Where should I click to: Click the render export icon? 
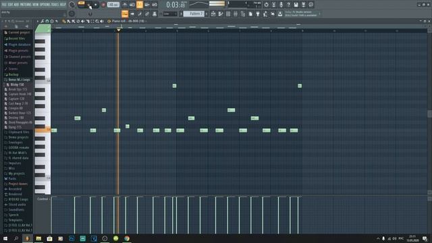[x=303, y=5]
